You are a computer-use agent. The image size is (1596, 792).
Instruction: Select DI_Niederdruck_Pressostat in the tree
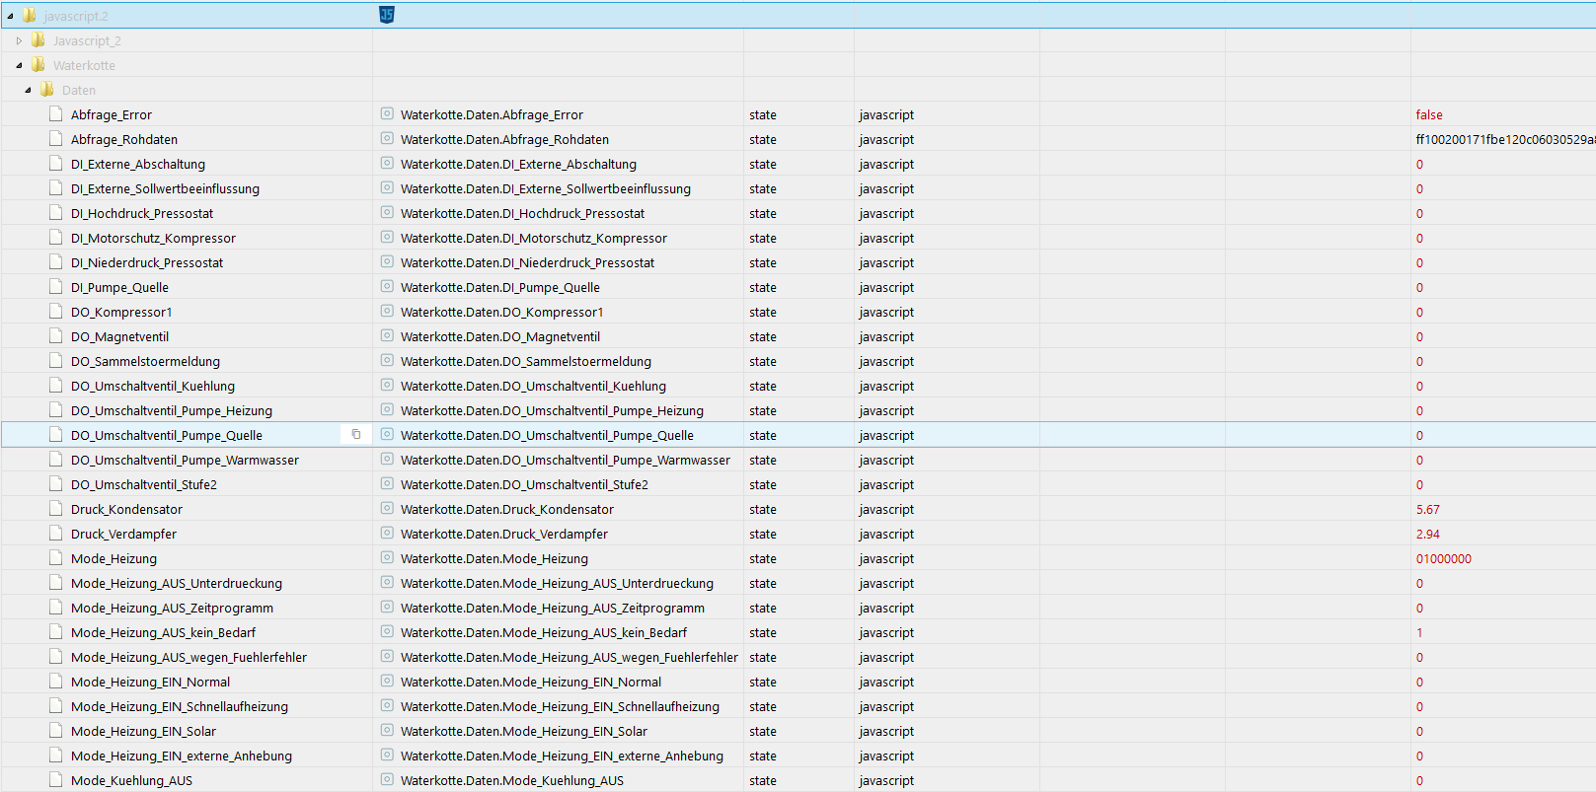tap(147, 262)
